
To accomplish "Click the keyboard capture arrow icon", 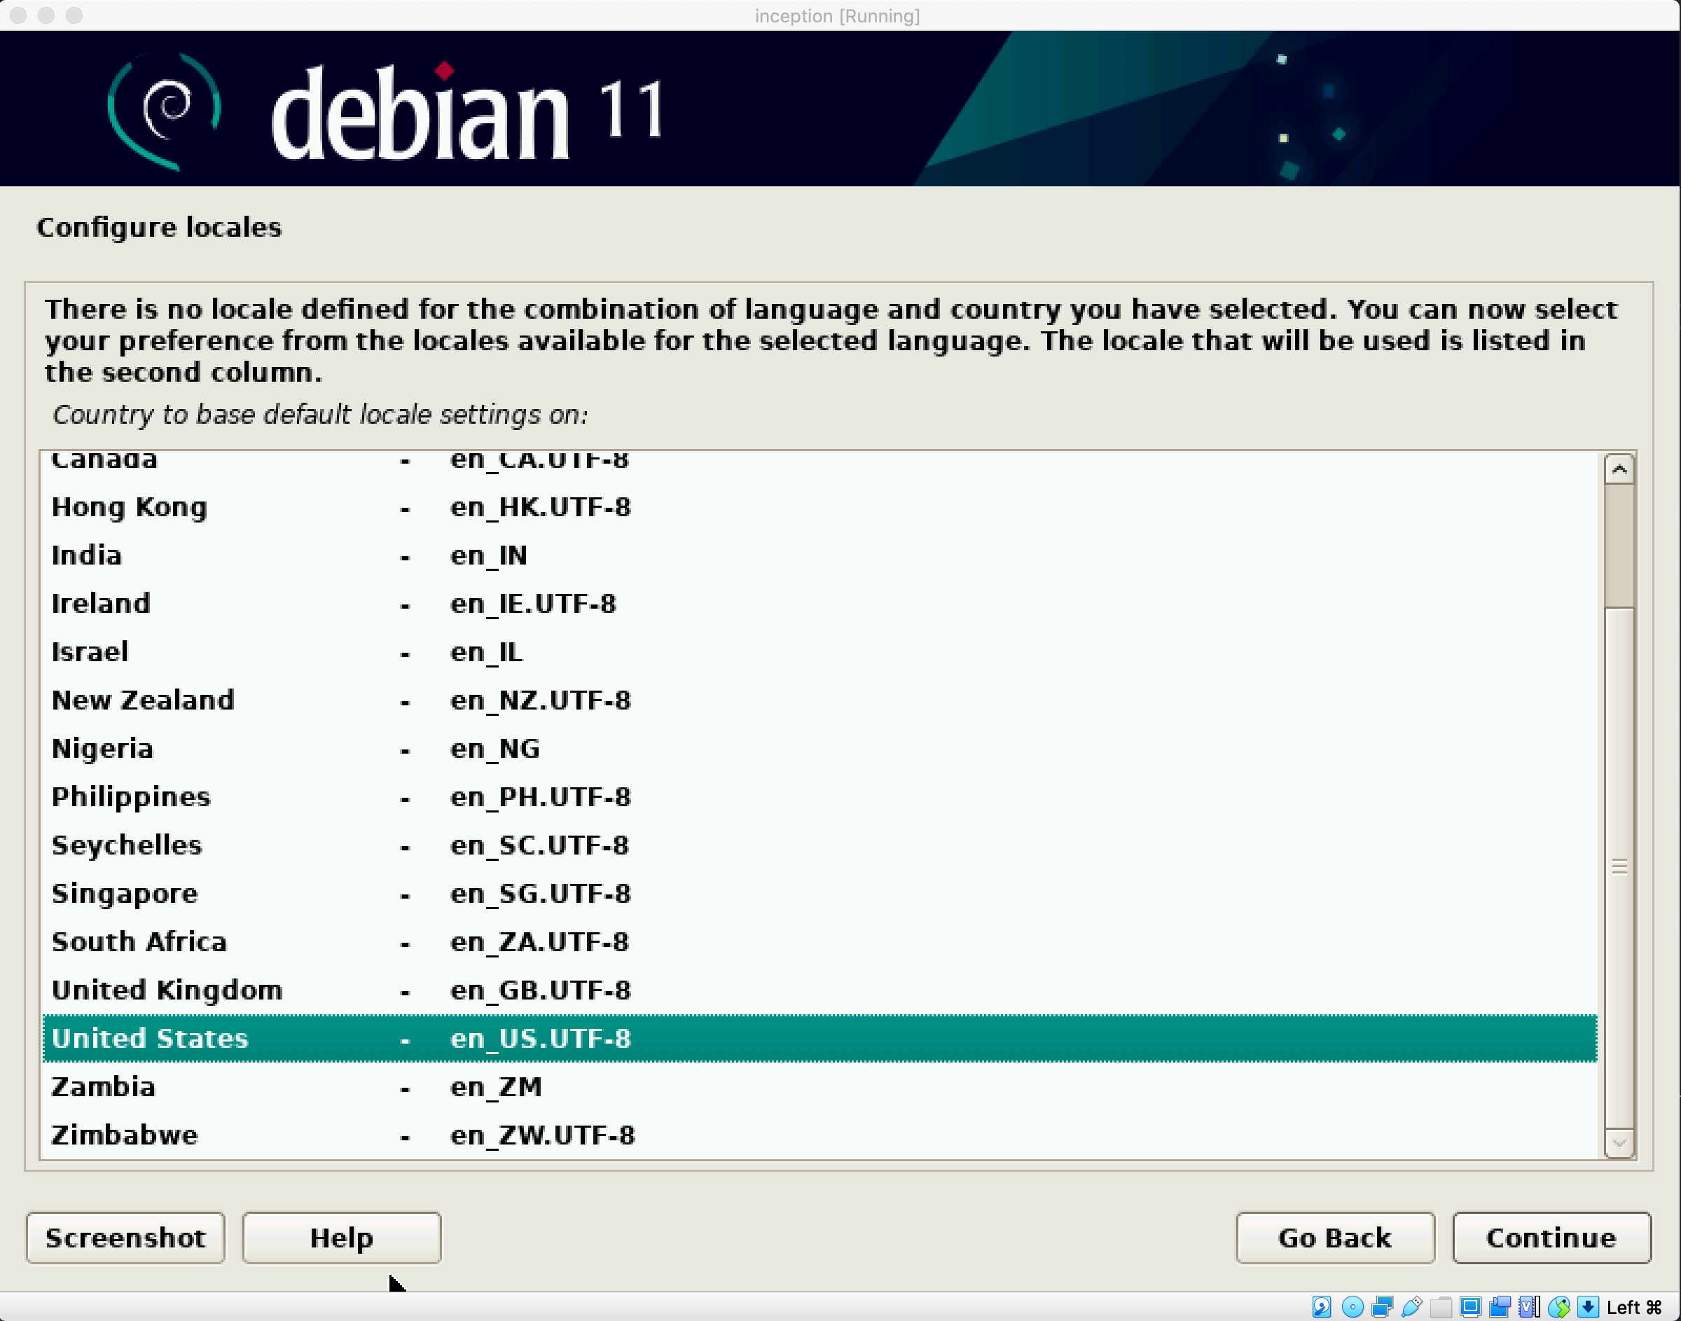I will [1587, 1307].
